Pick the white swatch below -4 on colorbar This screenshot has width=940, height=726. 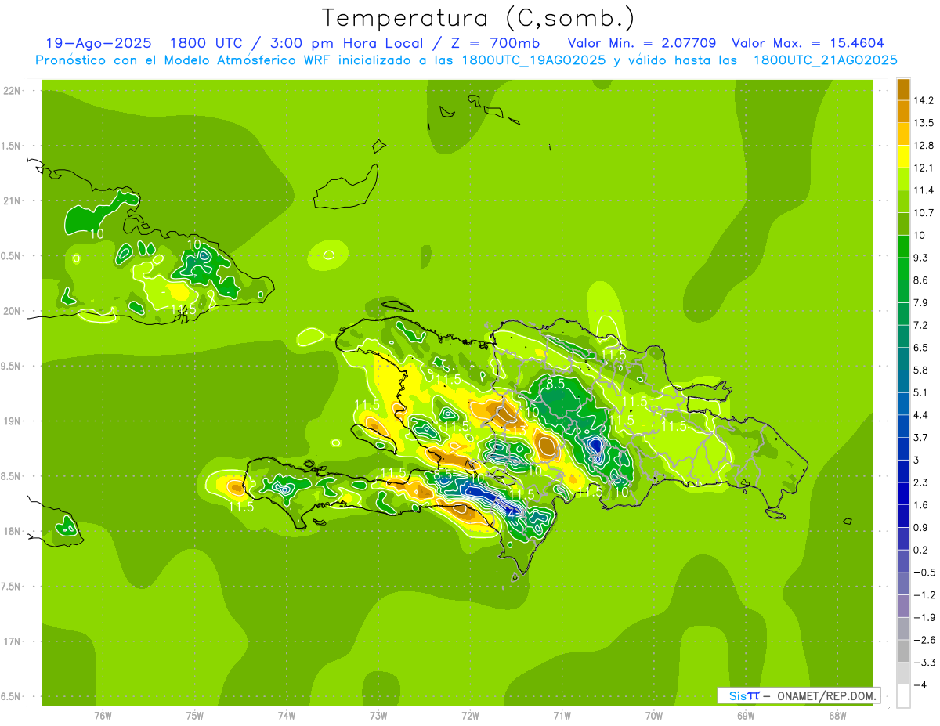tap(903, 696)
